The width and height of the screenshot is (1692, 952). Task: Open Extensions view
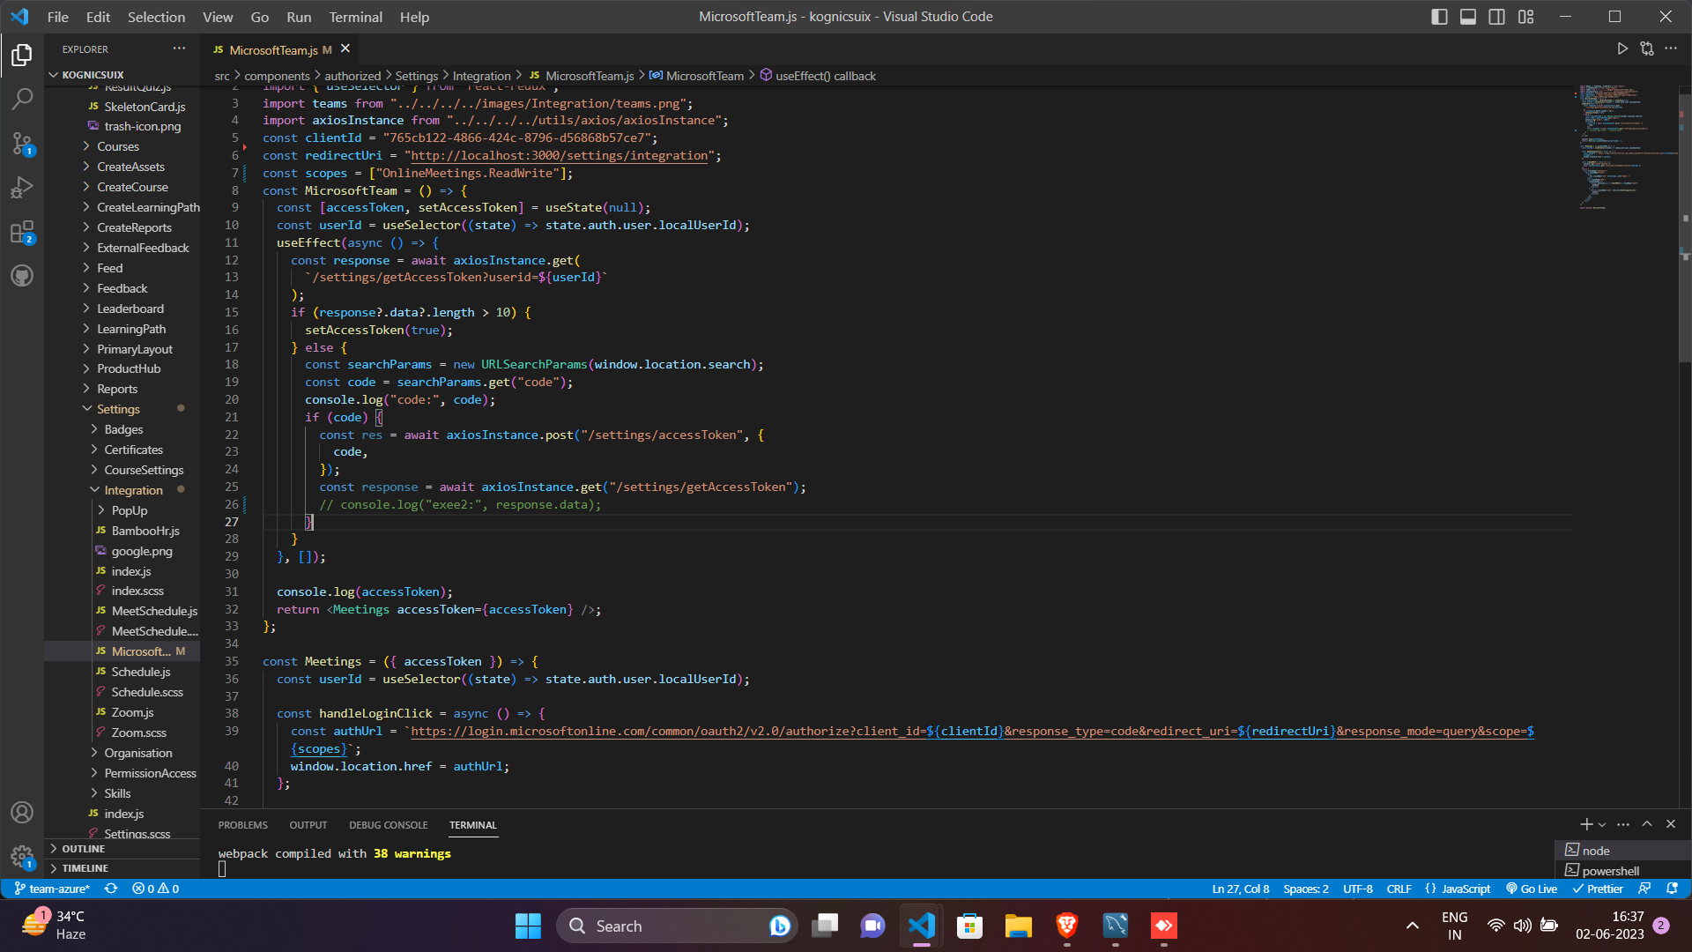22,232
